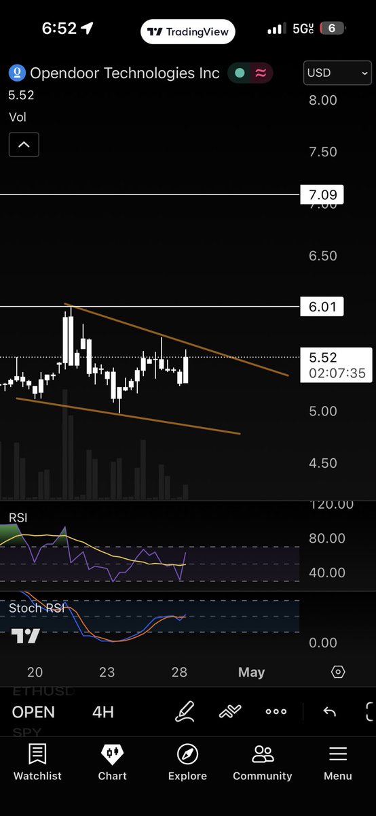Image resolution: width=376 pixels, height=816 pixels.
Task: Go to the Community tab
Action: (262, 762)
